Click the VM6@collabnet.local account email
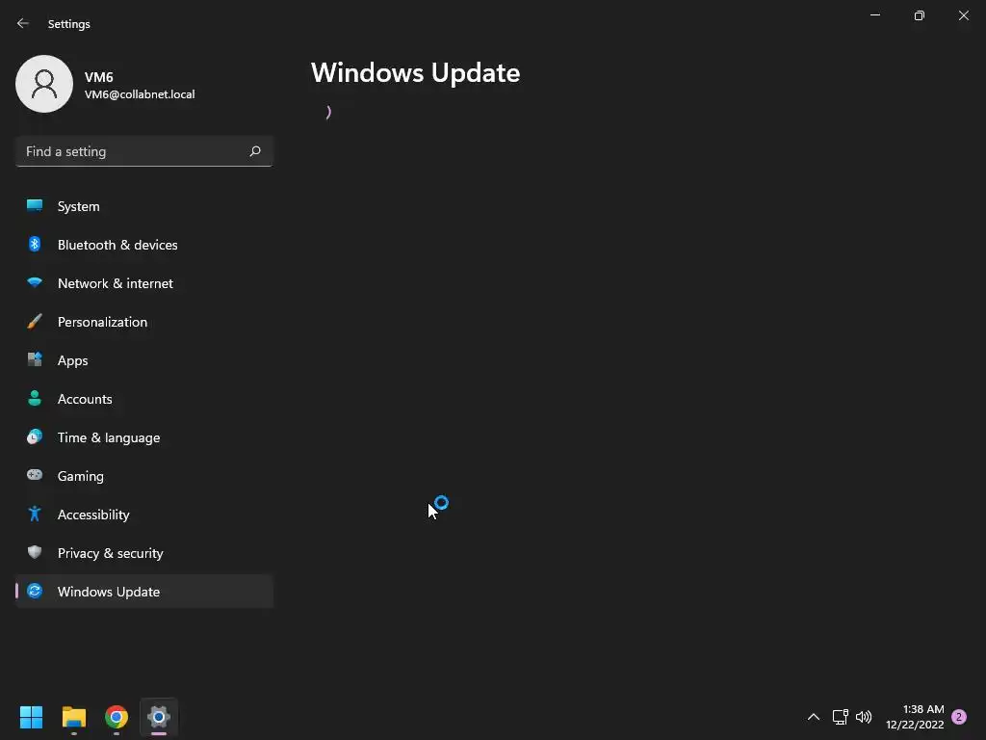This screenshot has height=740, width=986. (x=140, y=94)
